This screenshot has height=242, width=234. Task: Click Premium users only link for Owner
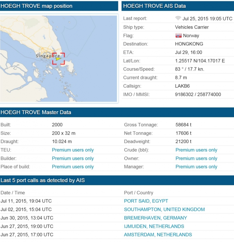[196, 158]
